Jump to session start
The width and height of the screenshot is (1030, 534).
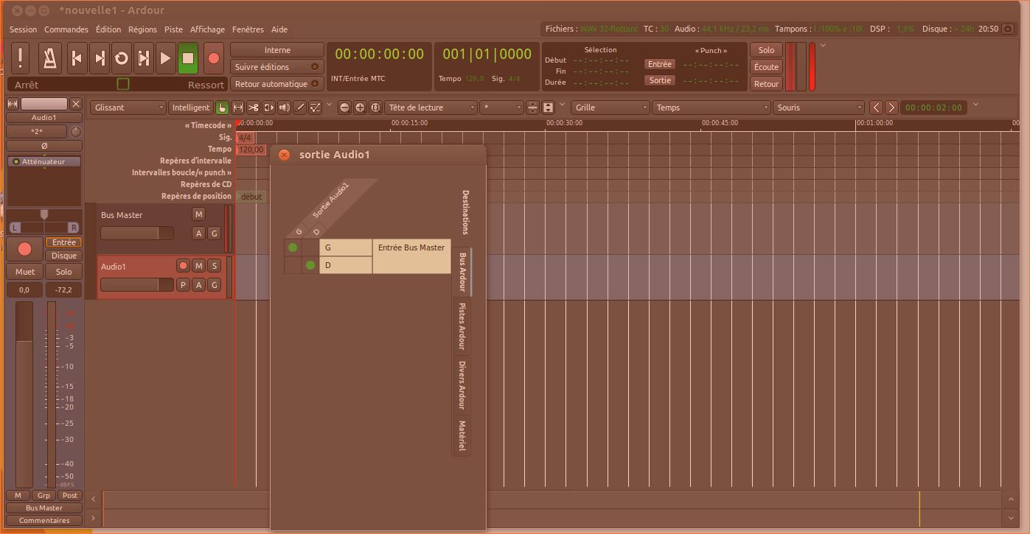(76, 57)
